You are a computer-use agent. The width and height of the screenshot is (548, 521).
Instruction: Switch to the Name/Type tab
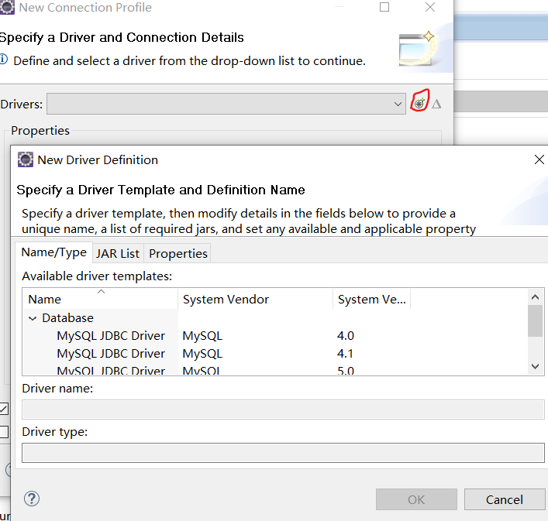pos(53,252)
